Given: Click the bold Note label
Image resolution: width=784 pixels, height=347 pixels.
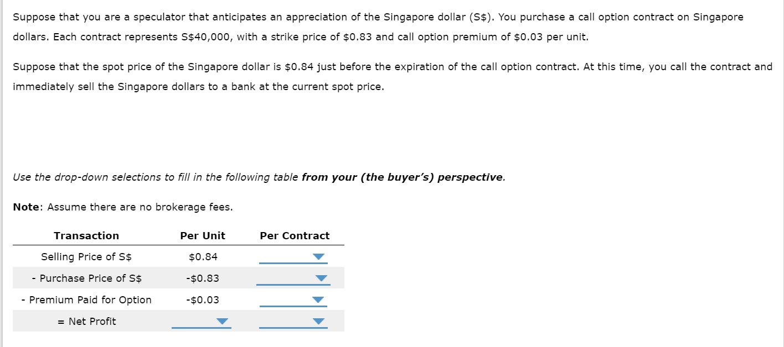Looking at the screenshot, I should 26,207.
